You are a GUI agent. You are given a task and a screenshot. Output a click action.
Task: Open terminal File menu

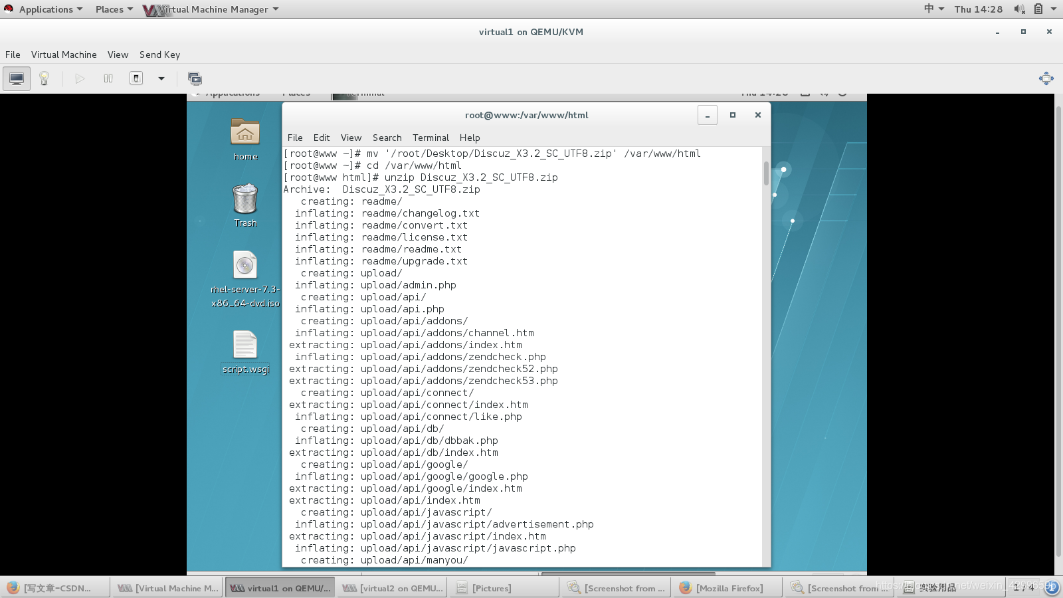coord(295,138)
